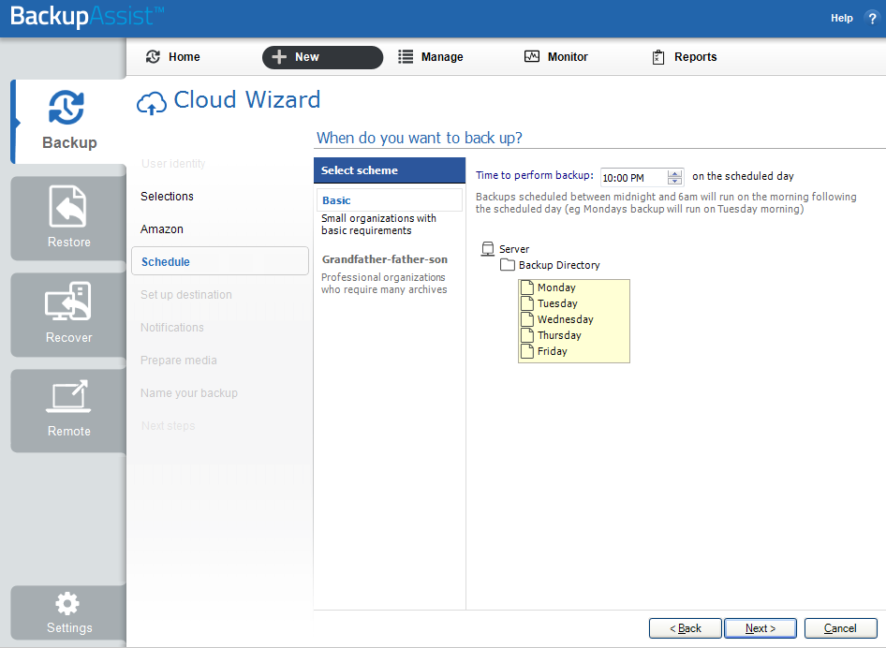Select the Grandfather-father-son scheme

click(385, 259)
